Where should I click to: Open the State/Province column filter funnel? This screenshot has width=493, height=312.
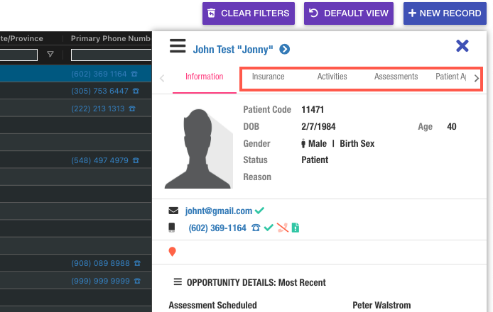coord(50,55)
